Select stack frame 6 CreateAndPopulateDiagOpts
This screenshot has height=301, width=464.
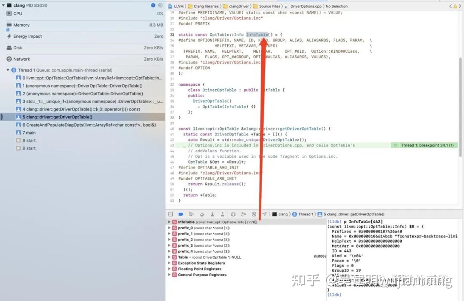(82, 125)
